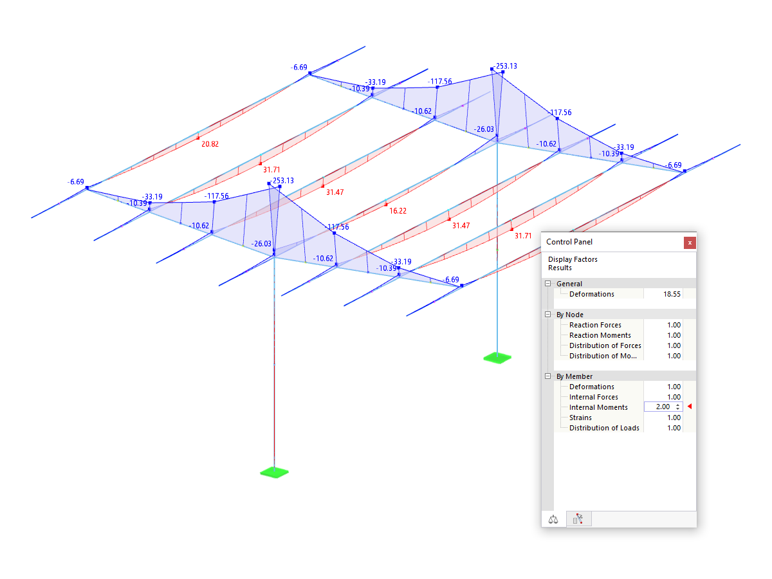
Task: Click the red arrow marker beside Internal Moments
Action: click(x=689, y=407)
